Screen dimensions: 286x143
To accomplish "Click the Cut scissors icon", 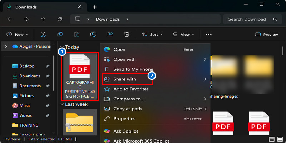I will click(x=43, y=34).
